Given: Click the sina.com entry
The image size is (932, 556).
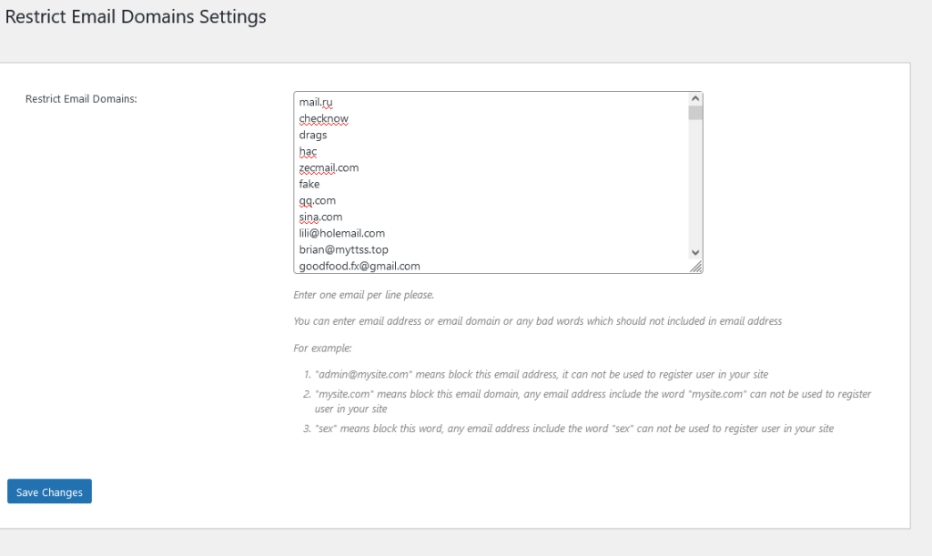Looking at the screenshot, I should click(x=319, y=217).
